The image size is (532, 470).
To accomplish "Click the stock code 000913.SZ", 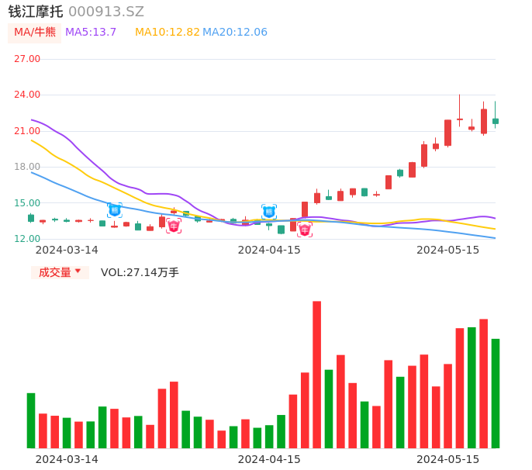I will (x=106, y=12).
